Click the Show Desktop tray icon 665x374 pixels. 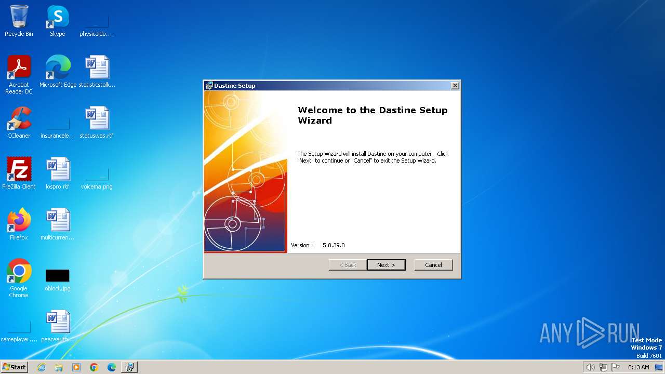tap(659, 367)
